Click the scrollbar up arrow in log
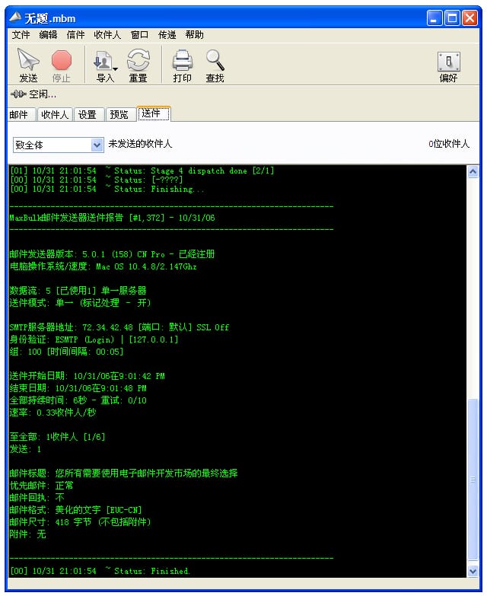This screenshot has height=596, width=487. tap(473, 172)
